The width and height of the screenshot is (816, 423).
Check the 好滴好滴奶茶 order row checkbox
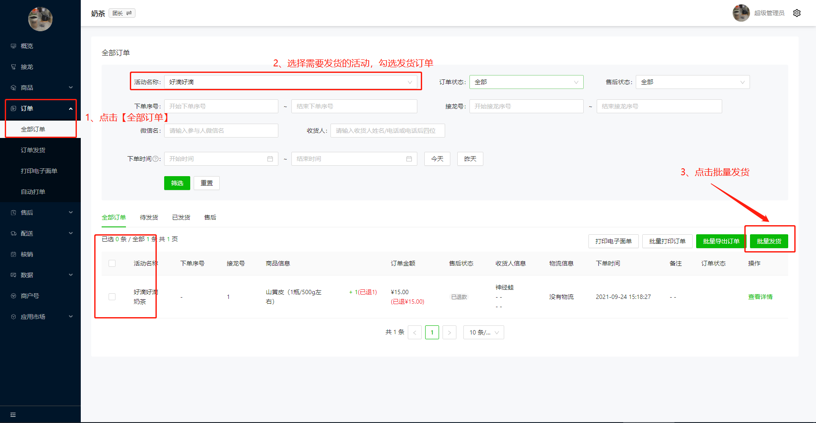click(112, 297)
